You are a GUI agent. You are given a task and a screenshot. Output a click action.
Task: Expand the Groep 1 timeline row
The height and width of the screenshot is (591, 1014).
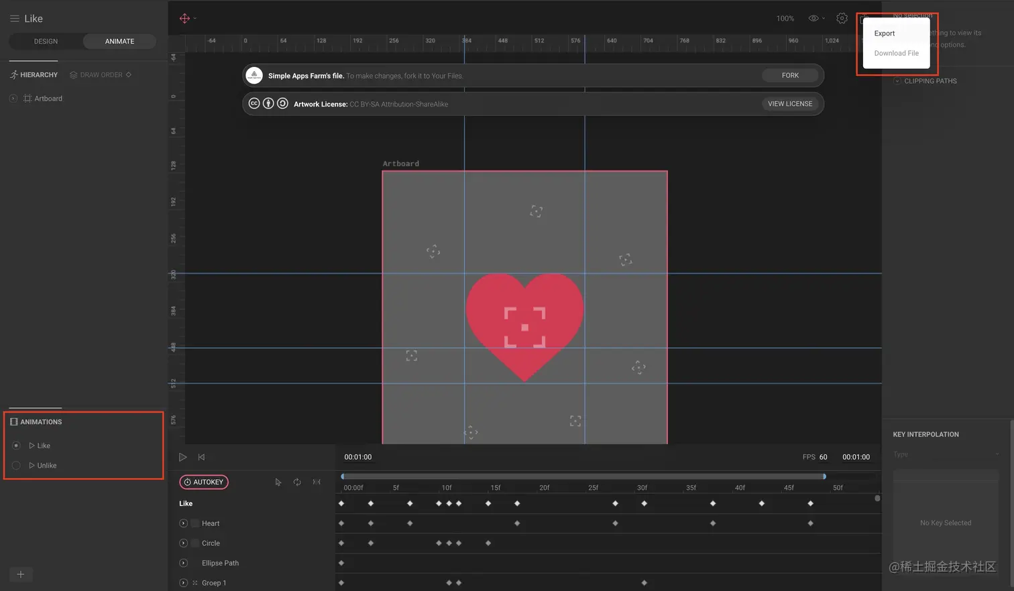[x=183, y=583]
